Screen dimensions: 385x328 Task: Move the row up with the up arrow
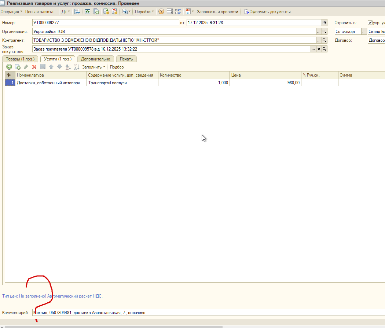click(51, 67)
